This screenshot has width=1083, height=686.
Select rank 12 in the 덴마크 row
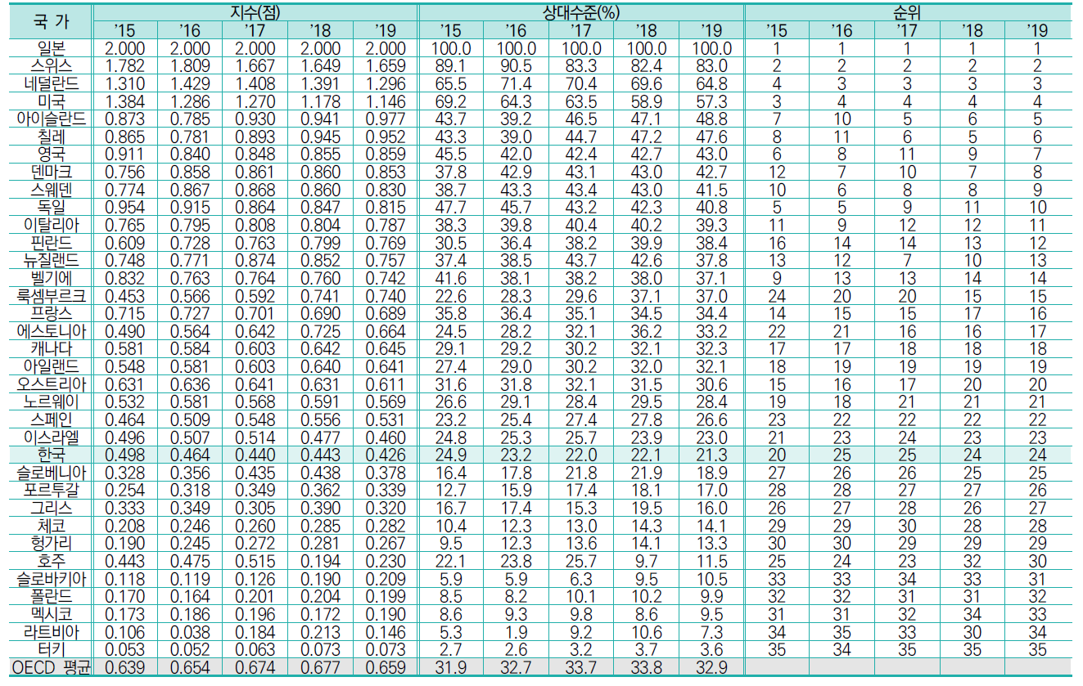click(777, 173)
